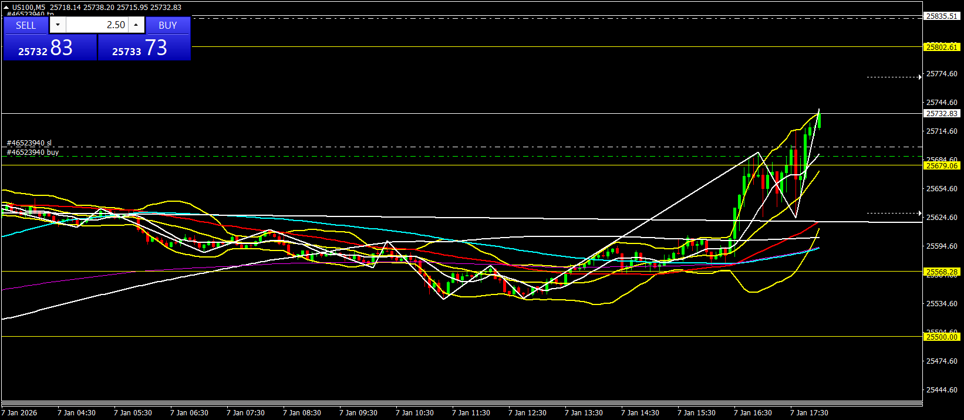
Task: Click the BUY button
Action: (168, 25)
